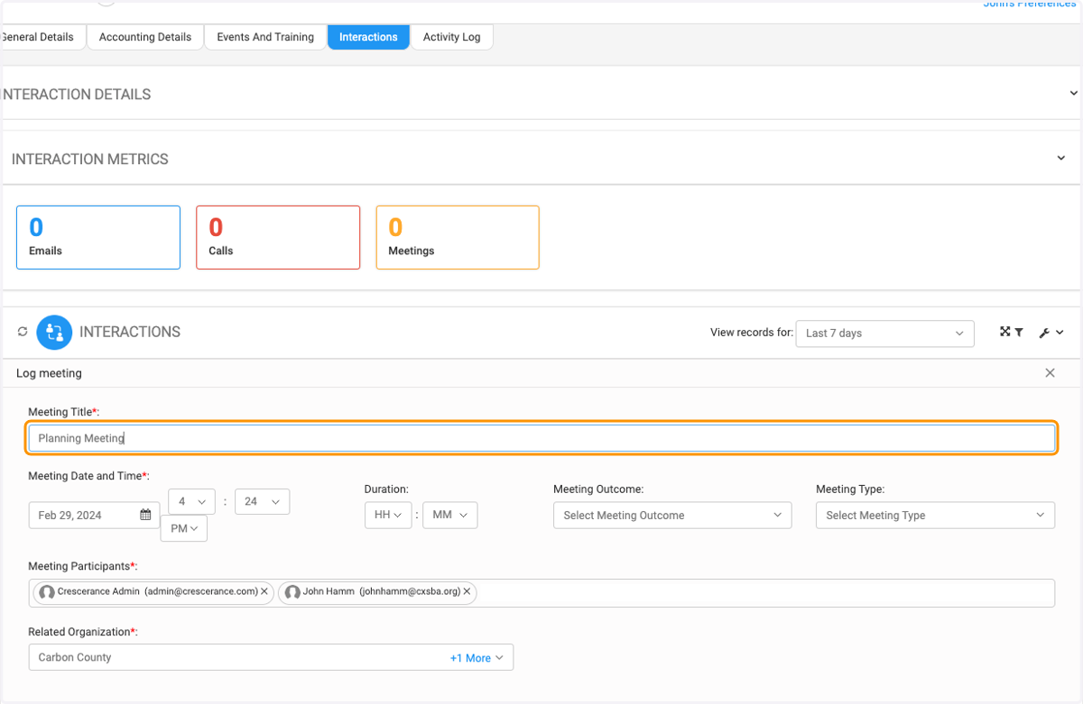The width and height of the screenshot is (1083, 704).
Task: Select the meeting minutes dropdown
Action: (262, 501)
